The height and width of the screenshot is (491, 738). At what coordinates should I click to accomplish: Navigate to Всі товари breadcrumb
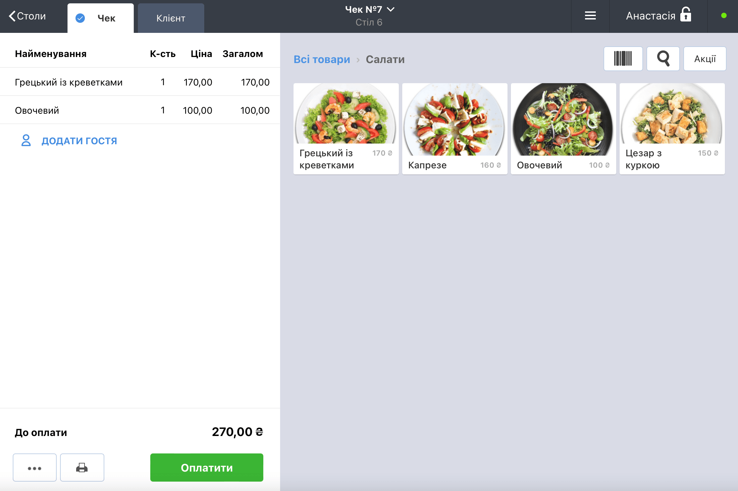pos(322,59)
